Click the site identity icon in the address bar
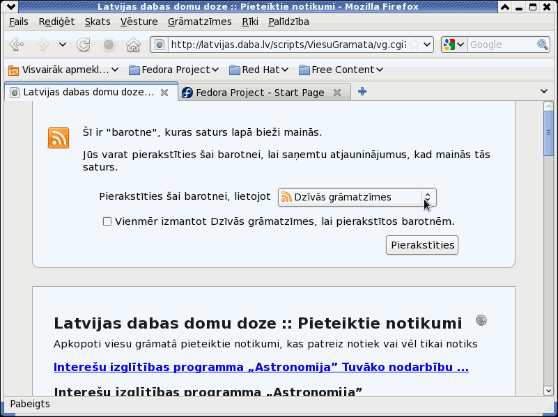Viewport: 558px width, 417px height. (x=160, y=45)
